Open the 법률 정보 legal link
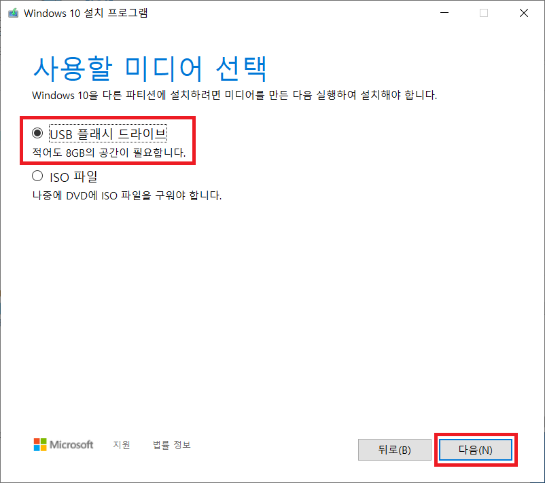 click(172, 445)
